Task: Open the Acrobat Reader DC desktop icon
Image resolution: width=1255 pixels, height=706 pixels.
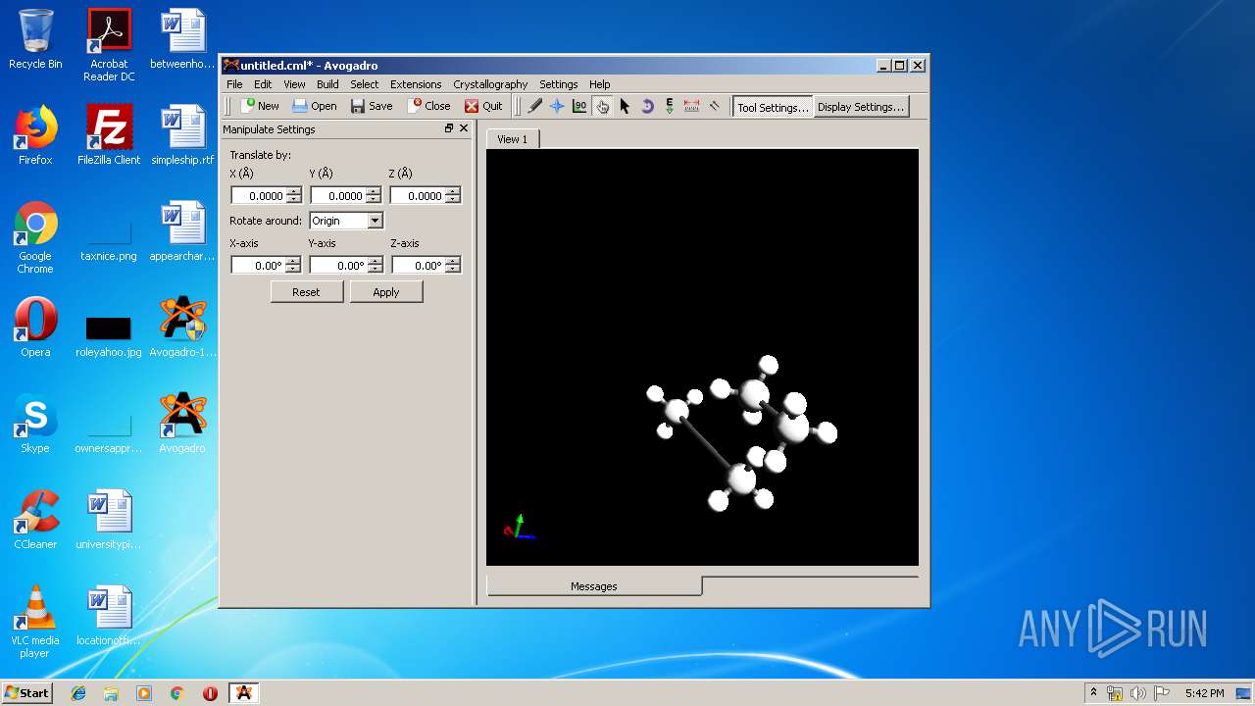Action: (x=109, y=45)
